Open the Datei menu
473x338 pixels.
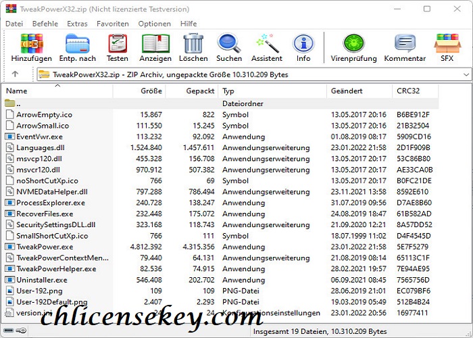tap(14, 24)
